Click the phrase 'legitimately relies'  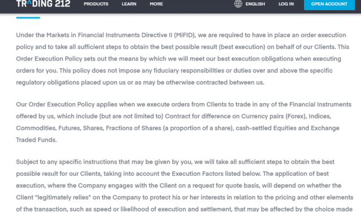(x=64, y=197)
